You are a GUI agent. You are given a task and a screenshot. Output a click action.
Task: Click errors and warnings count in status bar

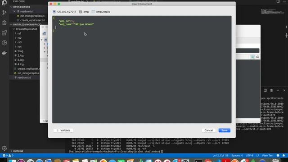coord(8,155)
